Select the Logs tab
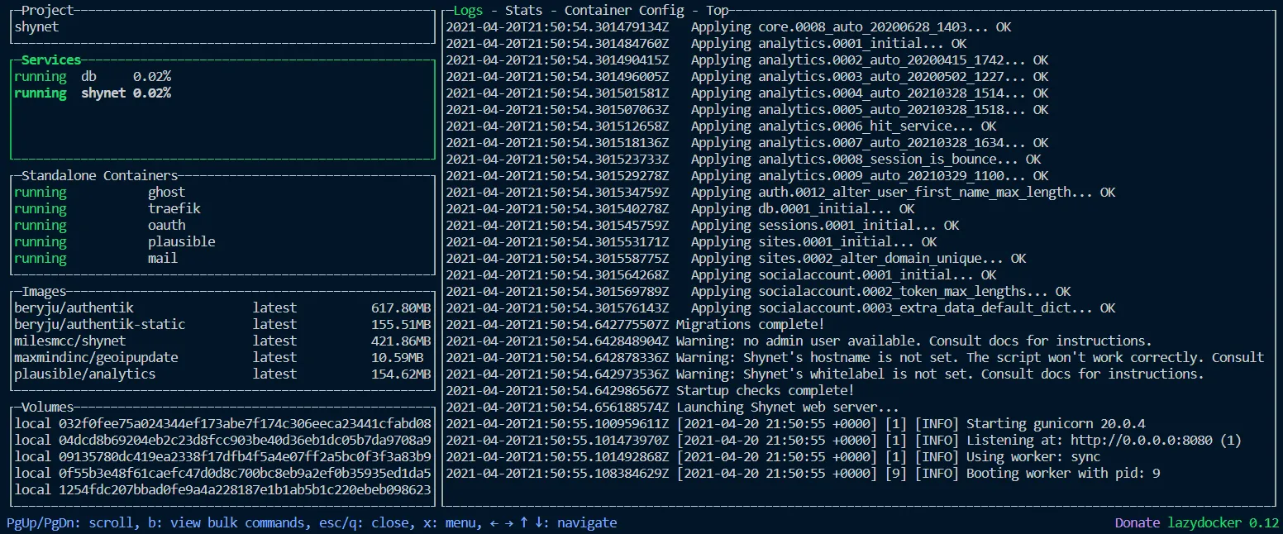 tap(468, 10)
